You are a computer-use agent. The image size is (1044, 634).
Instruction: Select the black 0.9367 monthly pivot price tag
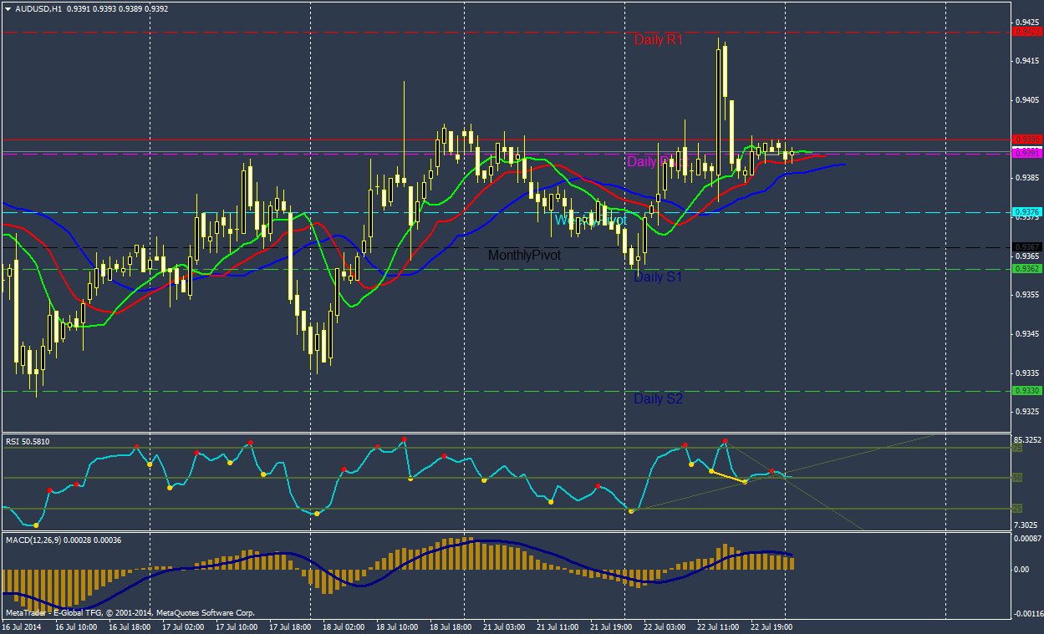click(x=1027, y=246)
